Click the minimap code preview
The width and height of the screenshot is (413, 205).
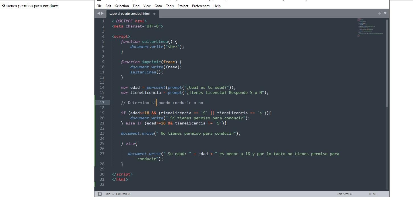tap(370, 28)
